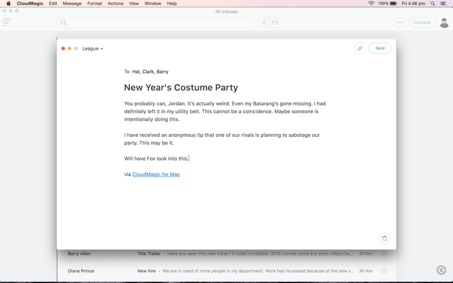Open the Help menu
Screen dimensions: 453x283
coord(172,3)
